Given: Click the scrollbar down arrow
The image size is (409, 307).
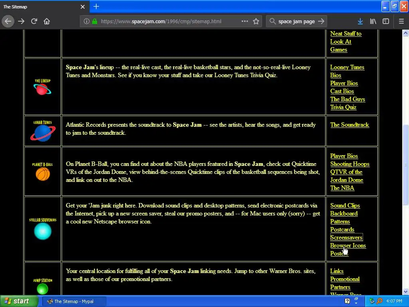Looking at the screenshot, I should [405, 291].
